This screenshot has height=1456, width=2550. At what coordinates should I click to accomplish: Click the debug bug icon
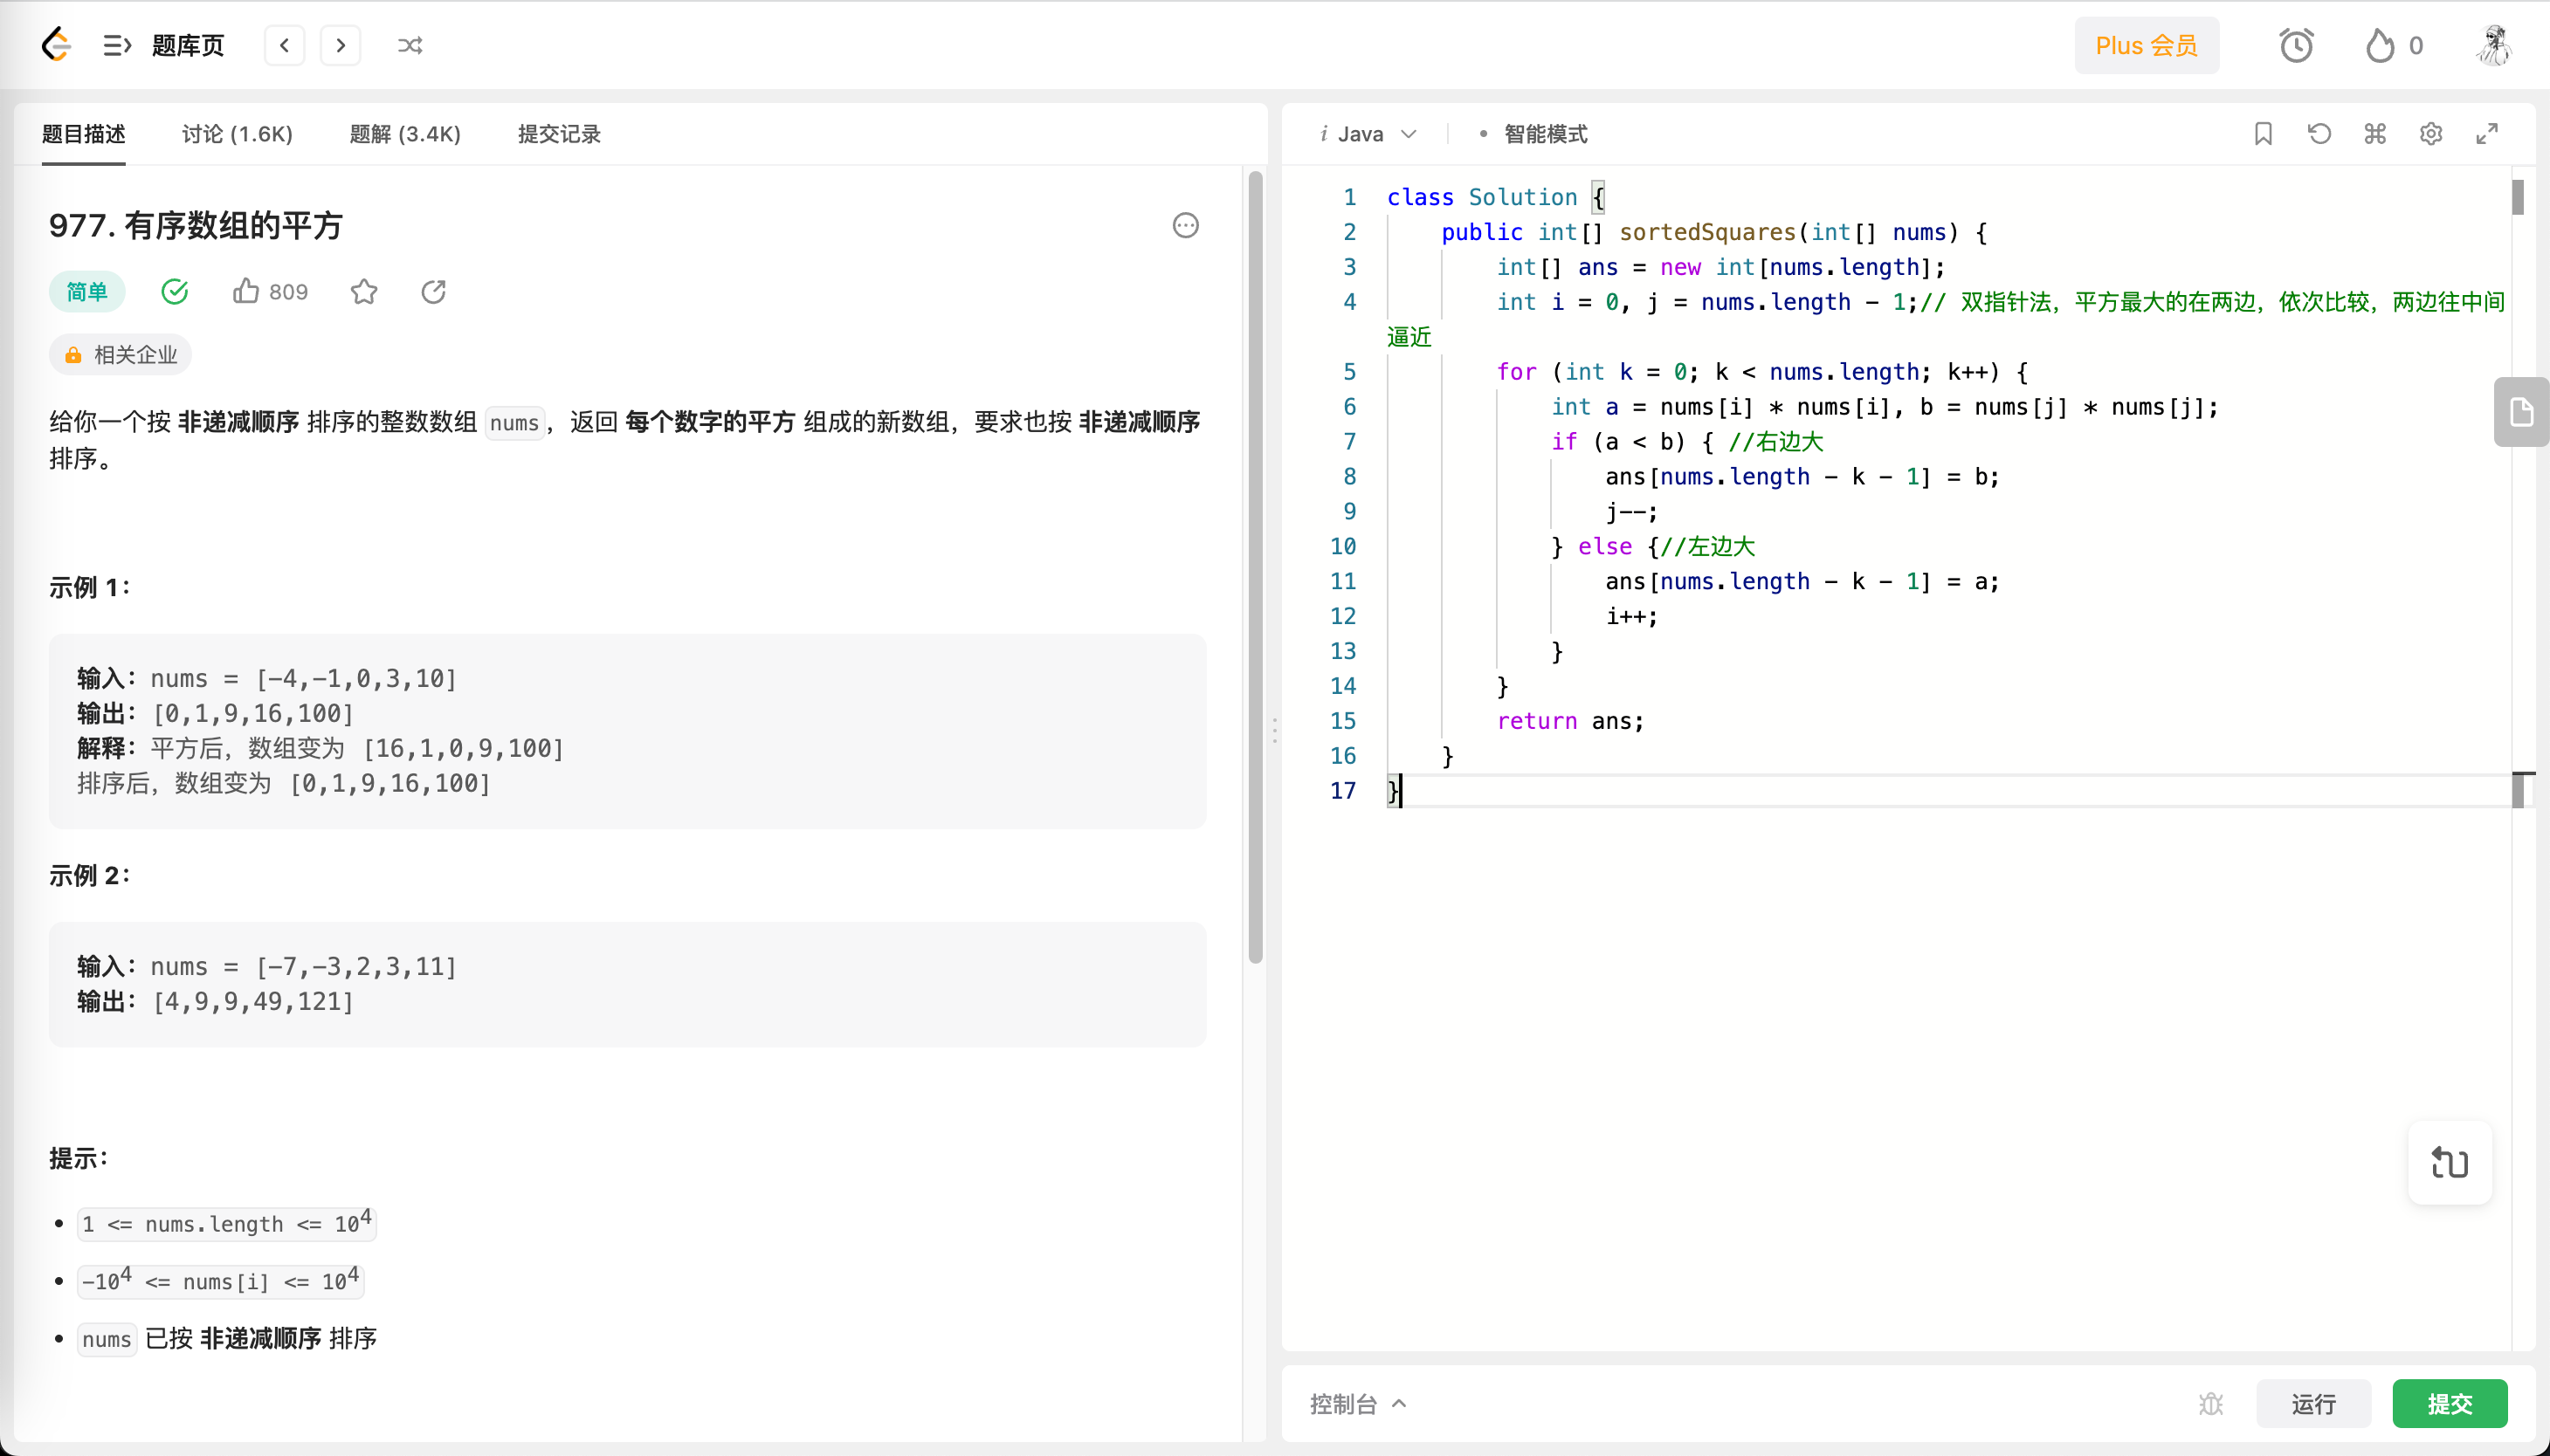pos(2211,1404)
